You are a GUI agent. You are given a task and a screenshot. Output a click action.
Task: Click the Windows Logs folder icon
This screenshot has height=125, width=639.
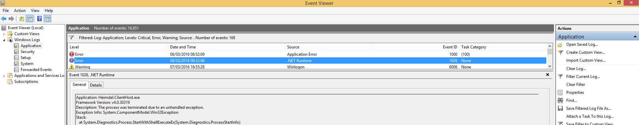(10, 40)
